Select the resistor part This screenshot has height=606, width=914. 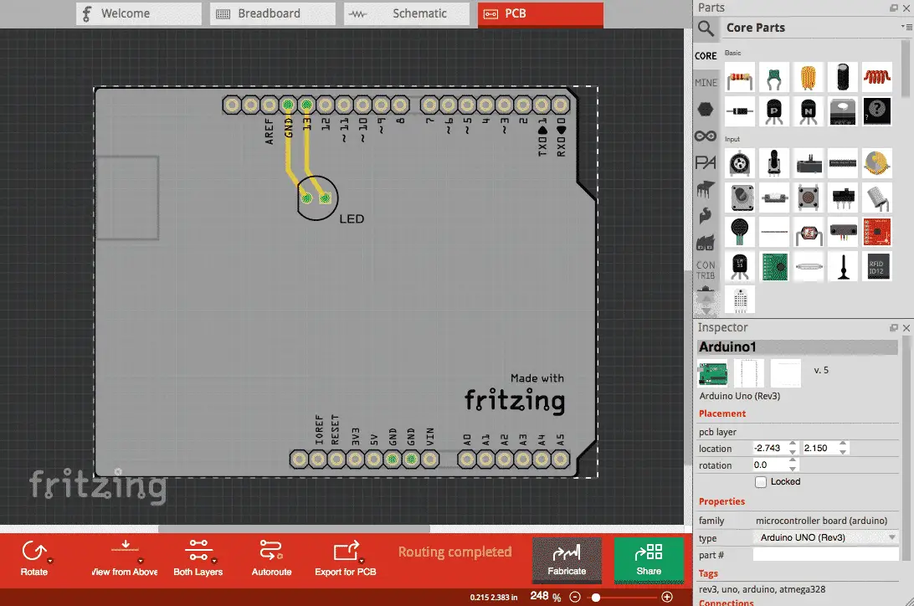740,78
